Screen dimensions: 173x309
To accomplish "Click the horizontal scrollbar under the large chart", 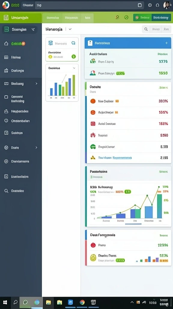I will point(133,224).
